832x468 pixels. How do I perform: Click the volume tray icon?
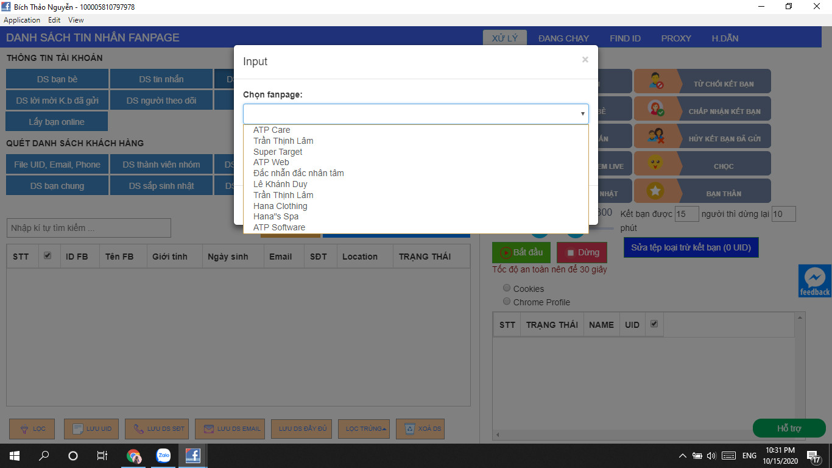click(x=711, y=456)
